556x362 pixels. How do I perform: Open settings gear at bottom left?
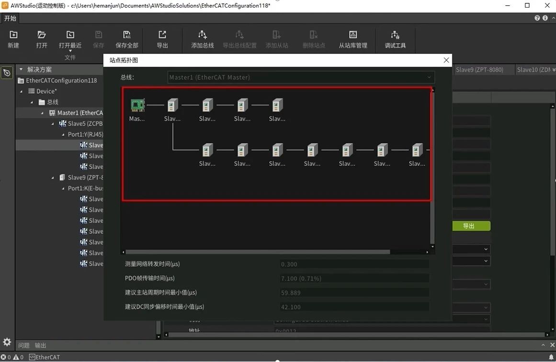pyautogui.click(x=7, y=342)
